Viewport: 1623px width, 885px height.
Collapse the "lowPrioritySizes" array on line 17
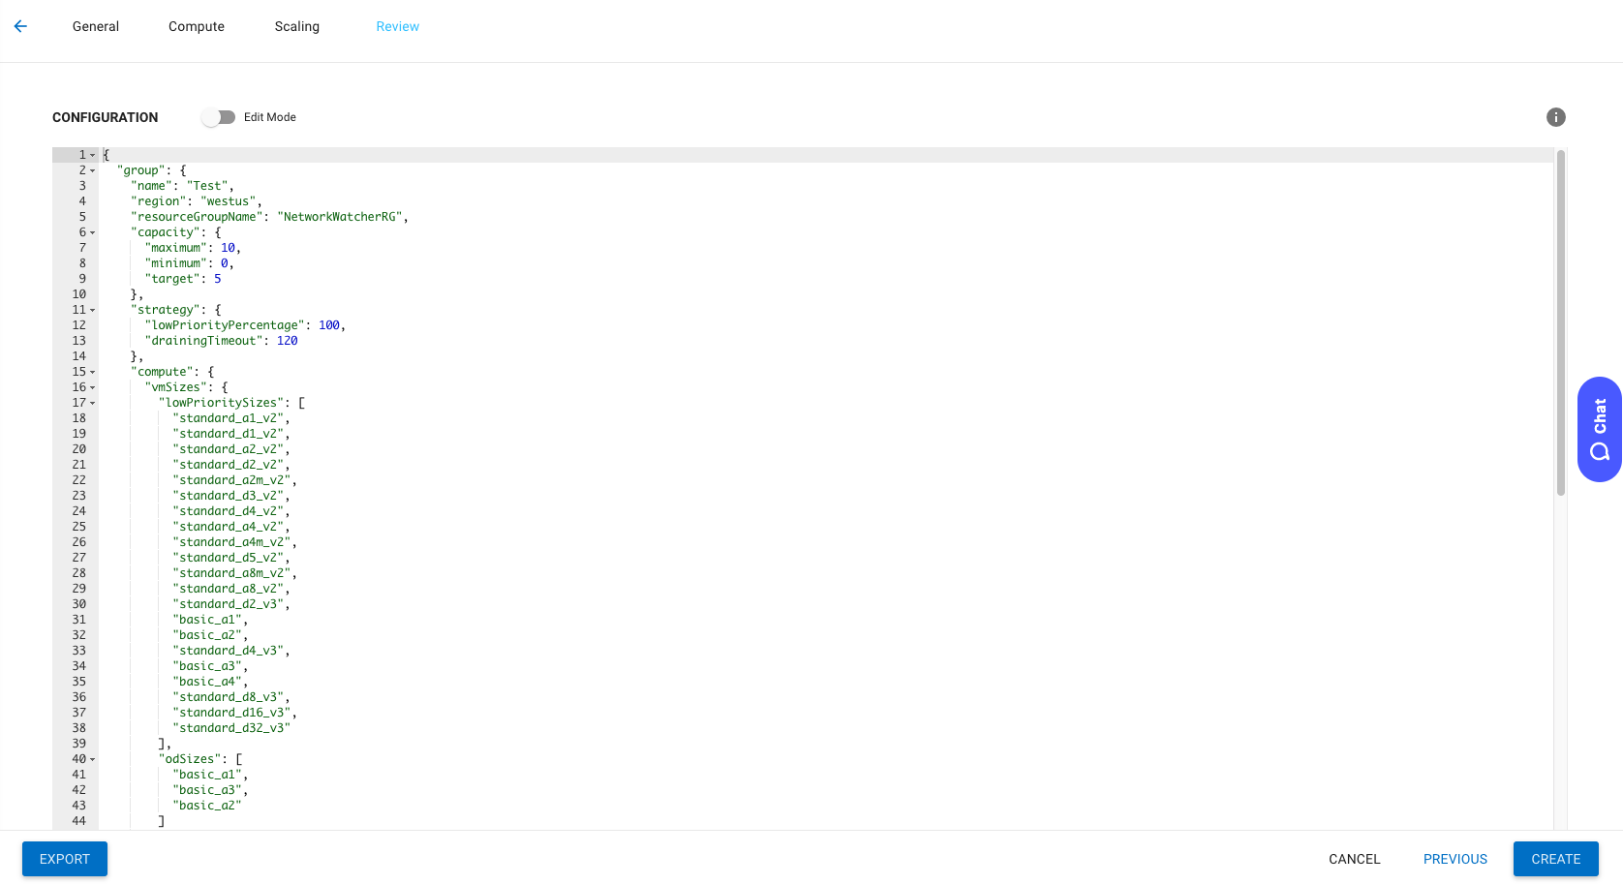click(x=93, y=403)
